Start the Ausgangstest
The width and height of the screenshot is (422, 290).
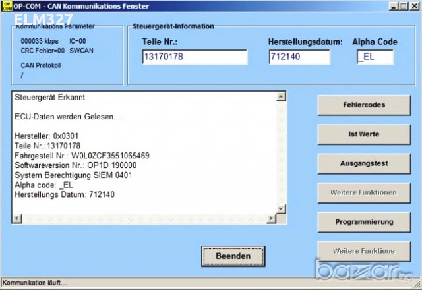363,163
